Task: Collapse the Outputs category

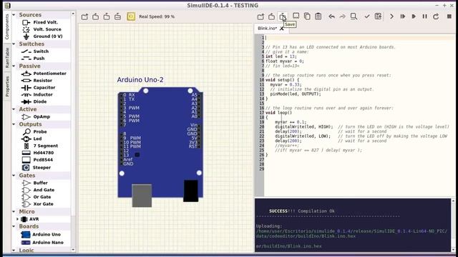Action: (14, 124)
